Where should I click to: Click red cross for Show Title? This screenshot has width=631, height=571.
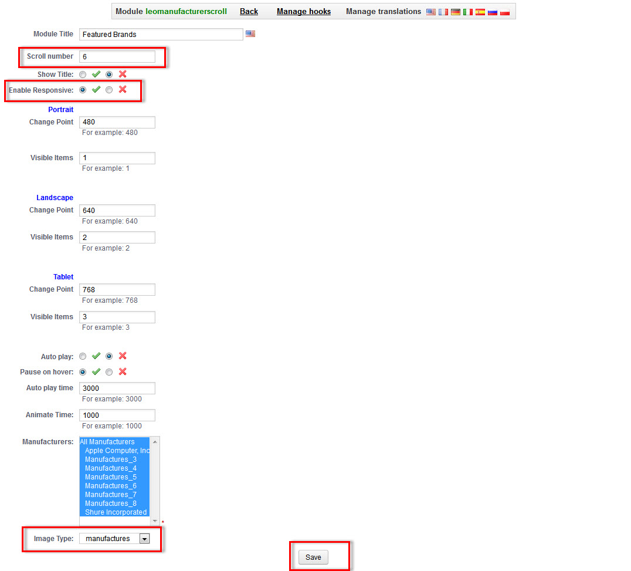point(123,74)
